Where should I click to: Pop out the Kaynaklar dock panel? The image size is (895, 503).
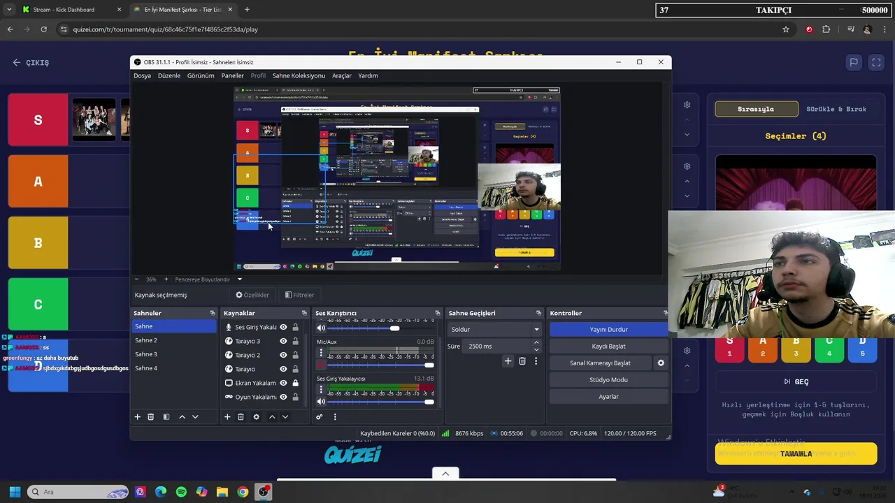point(304,313)
